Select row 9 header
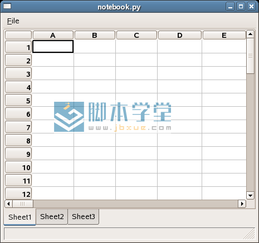This screenshot has height=243, width=259. 18,153
